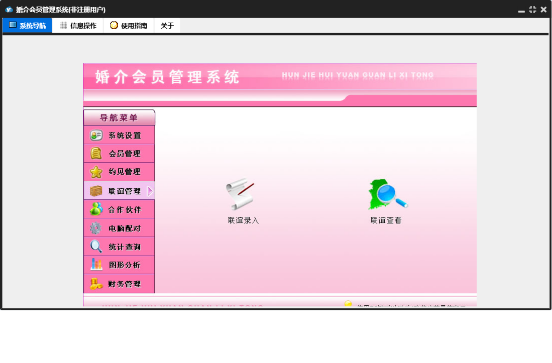Viewport: 552px width, 363px height.
Task: Click the 系统设置 ID card icon
Action: coord(96,135)
